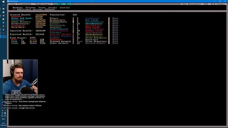The width and height of the screenshot is (228, 128).
Task: Click the Fishery Workers row
Action: [x=64, y=36]
